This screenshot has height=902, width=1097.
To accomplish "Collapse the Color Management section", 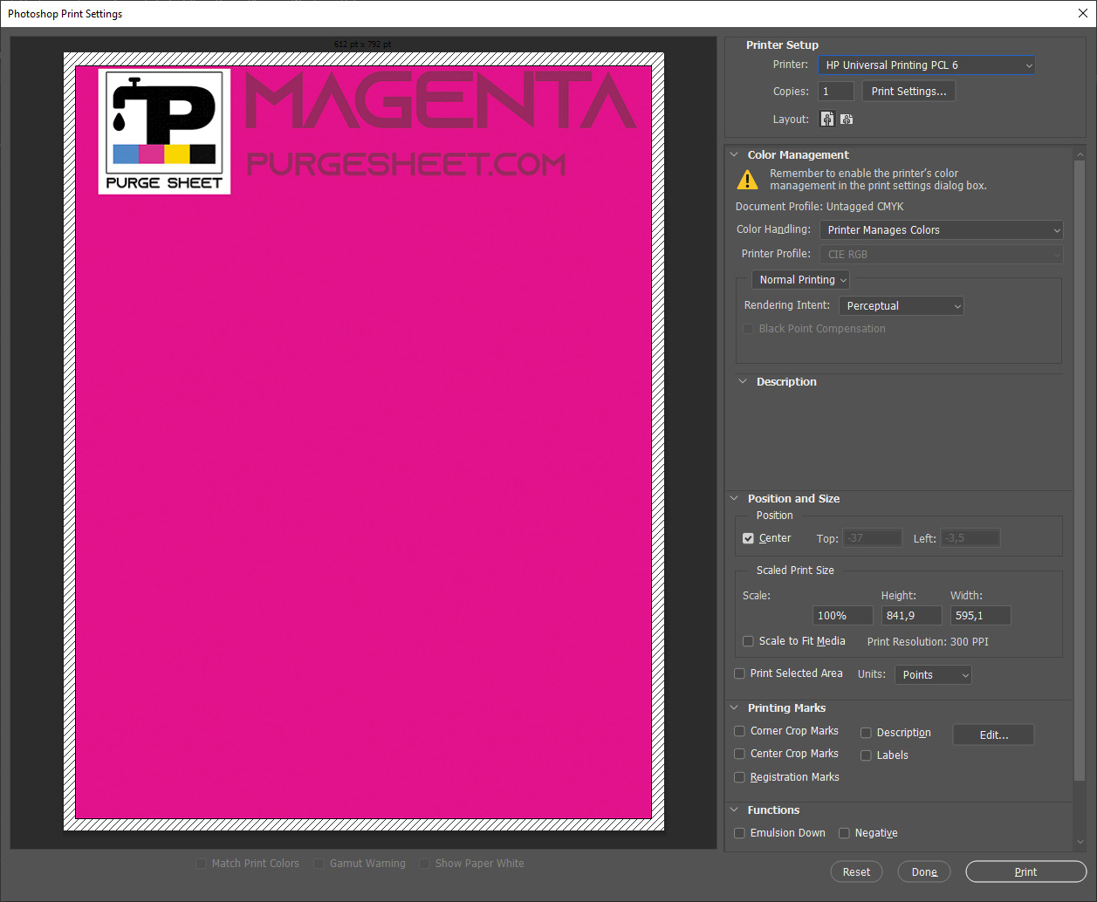I will coord(734,155).
